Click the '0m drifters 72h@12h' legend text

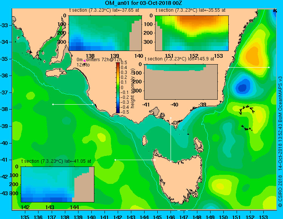[x=99, y=60]
